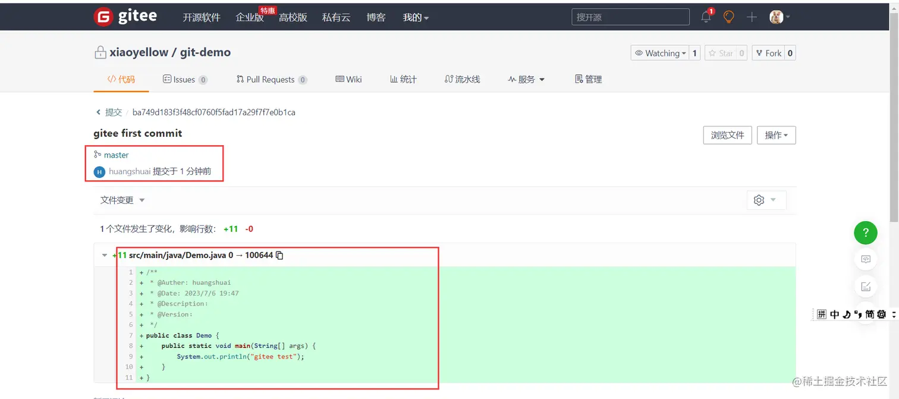Click the orange lightbulb icon

coord(728,17)
